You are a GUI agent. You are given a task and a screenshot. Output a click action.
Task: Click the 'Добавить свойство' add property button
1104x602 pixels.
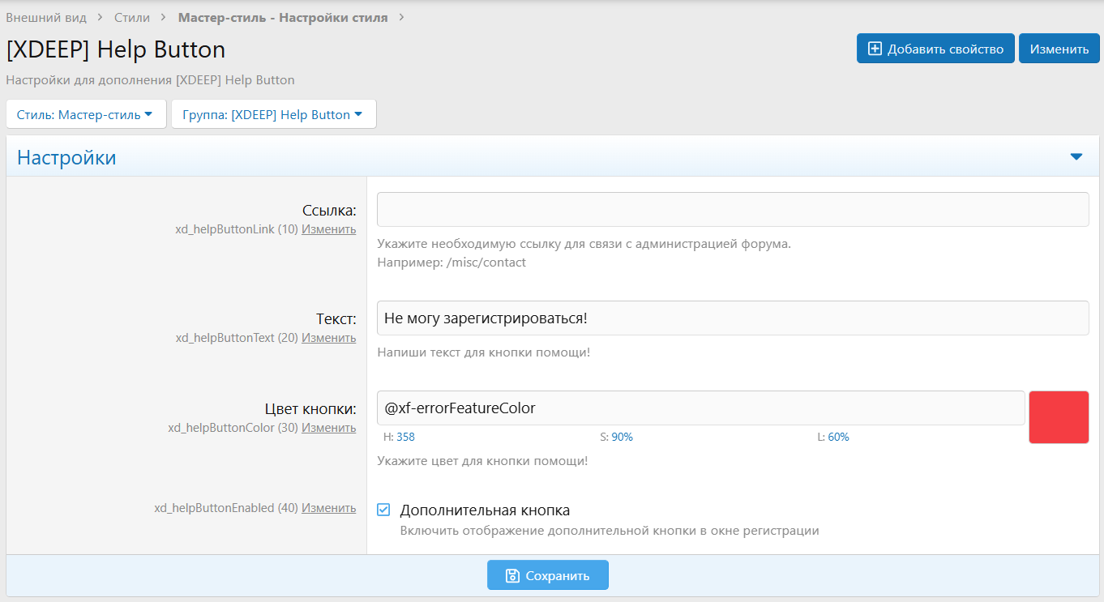935,49
